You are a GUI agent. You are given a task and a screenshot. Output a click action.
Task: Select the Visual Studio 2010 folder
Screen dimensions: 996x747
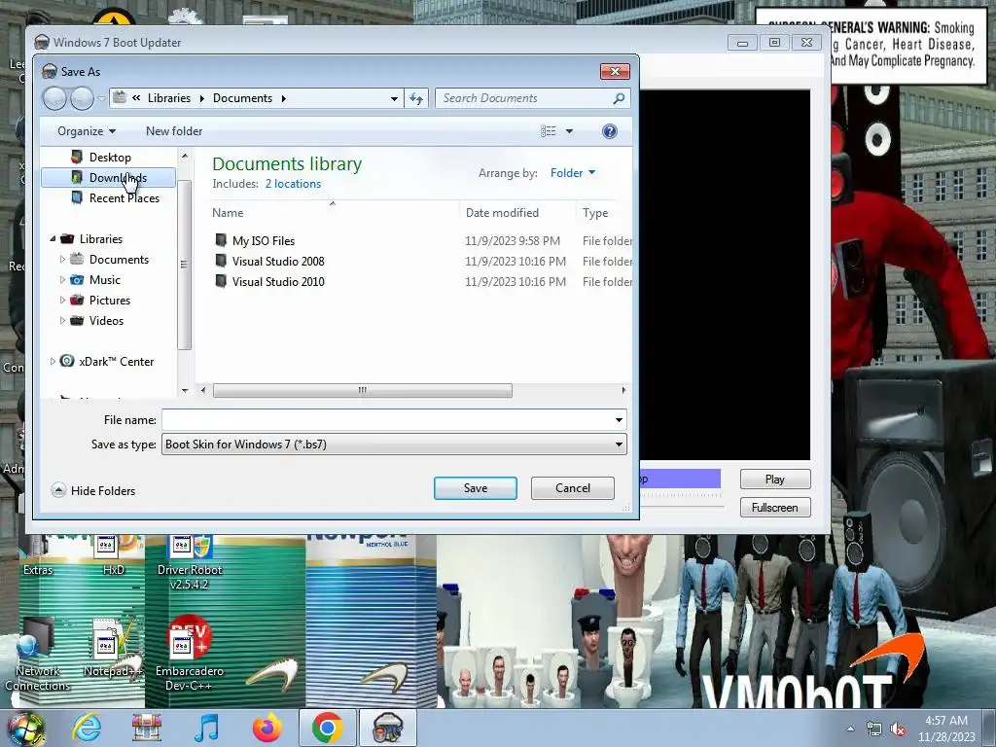[277, 281]
